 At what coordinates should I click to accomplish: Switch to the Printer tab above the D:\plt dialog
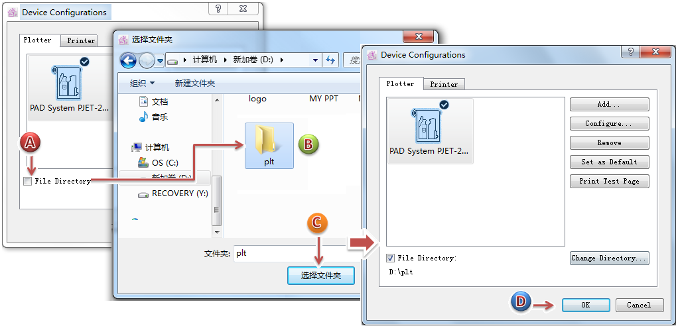click(444, 84)
